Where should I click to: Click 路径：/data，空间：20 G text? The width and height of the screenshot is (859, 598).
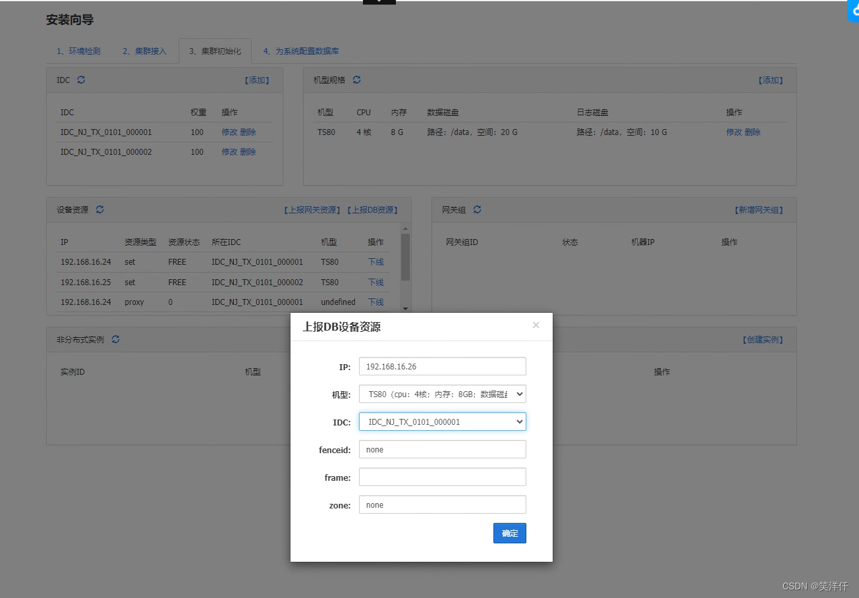[472, 132]
